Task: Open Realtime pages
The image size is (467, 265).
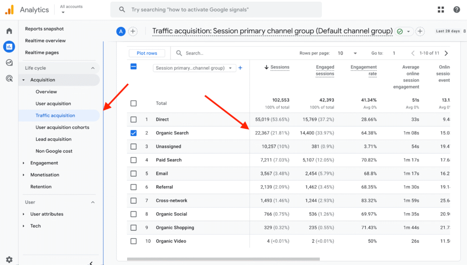Action: point(42,53)
